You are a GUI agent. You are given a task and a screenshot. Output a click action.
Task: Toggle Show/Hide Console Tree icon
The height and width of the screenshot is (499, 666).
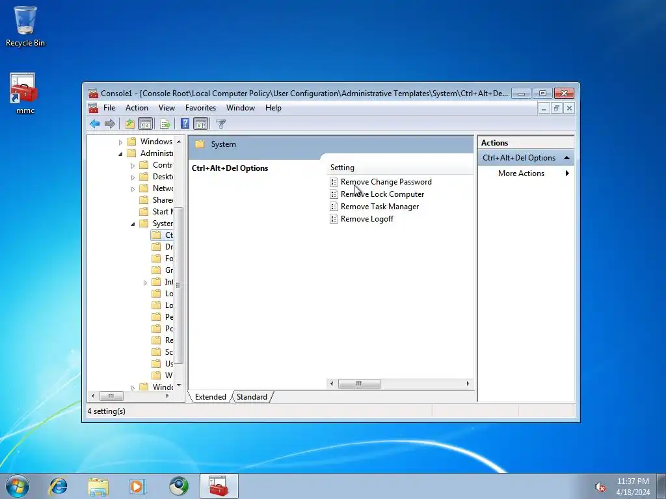coord(145,123)
